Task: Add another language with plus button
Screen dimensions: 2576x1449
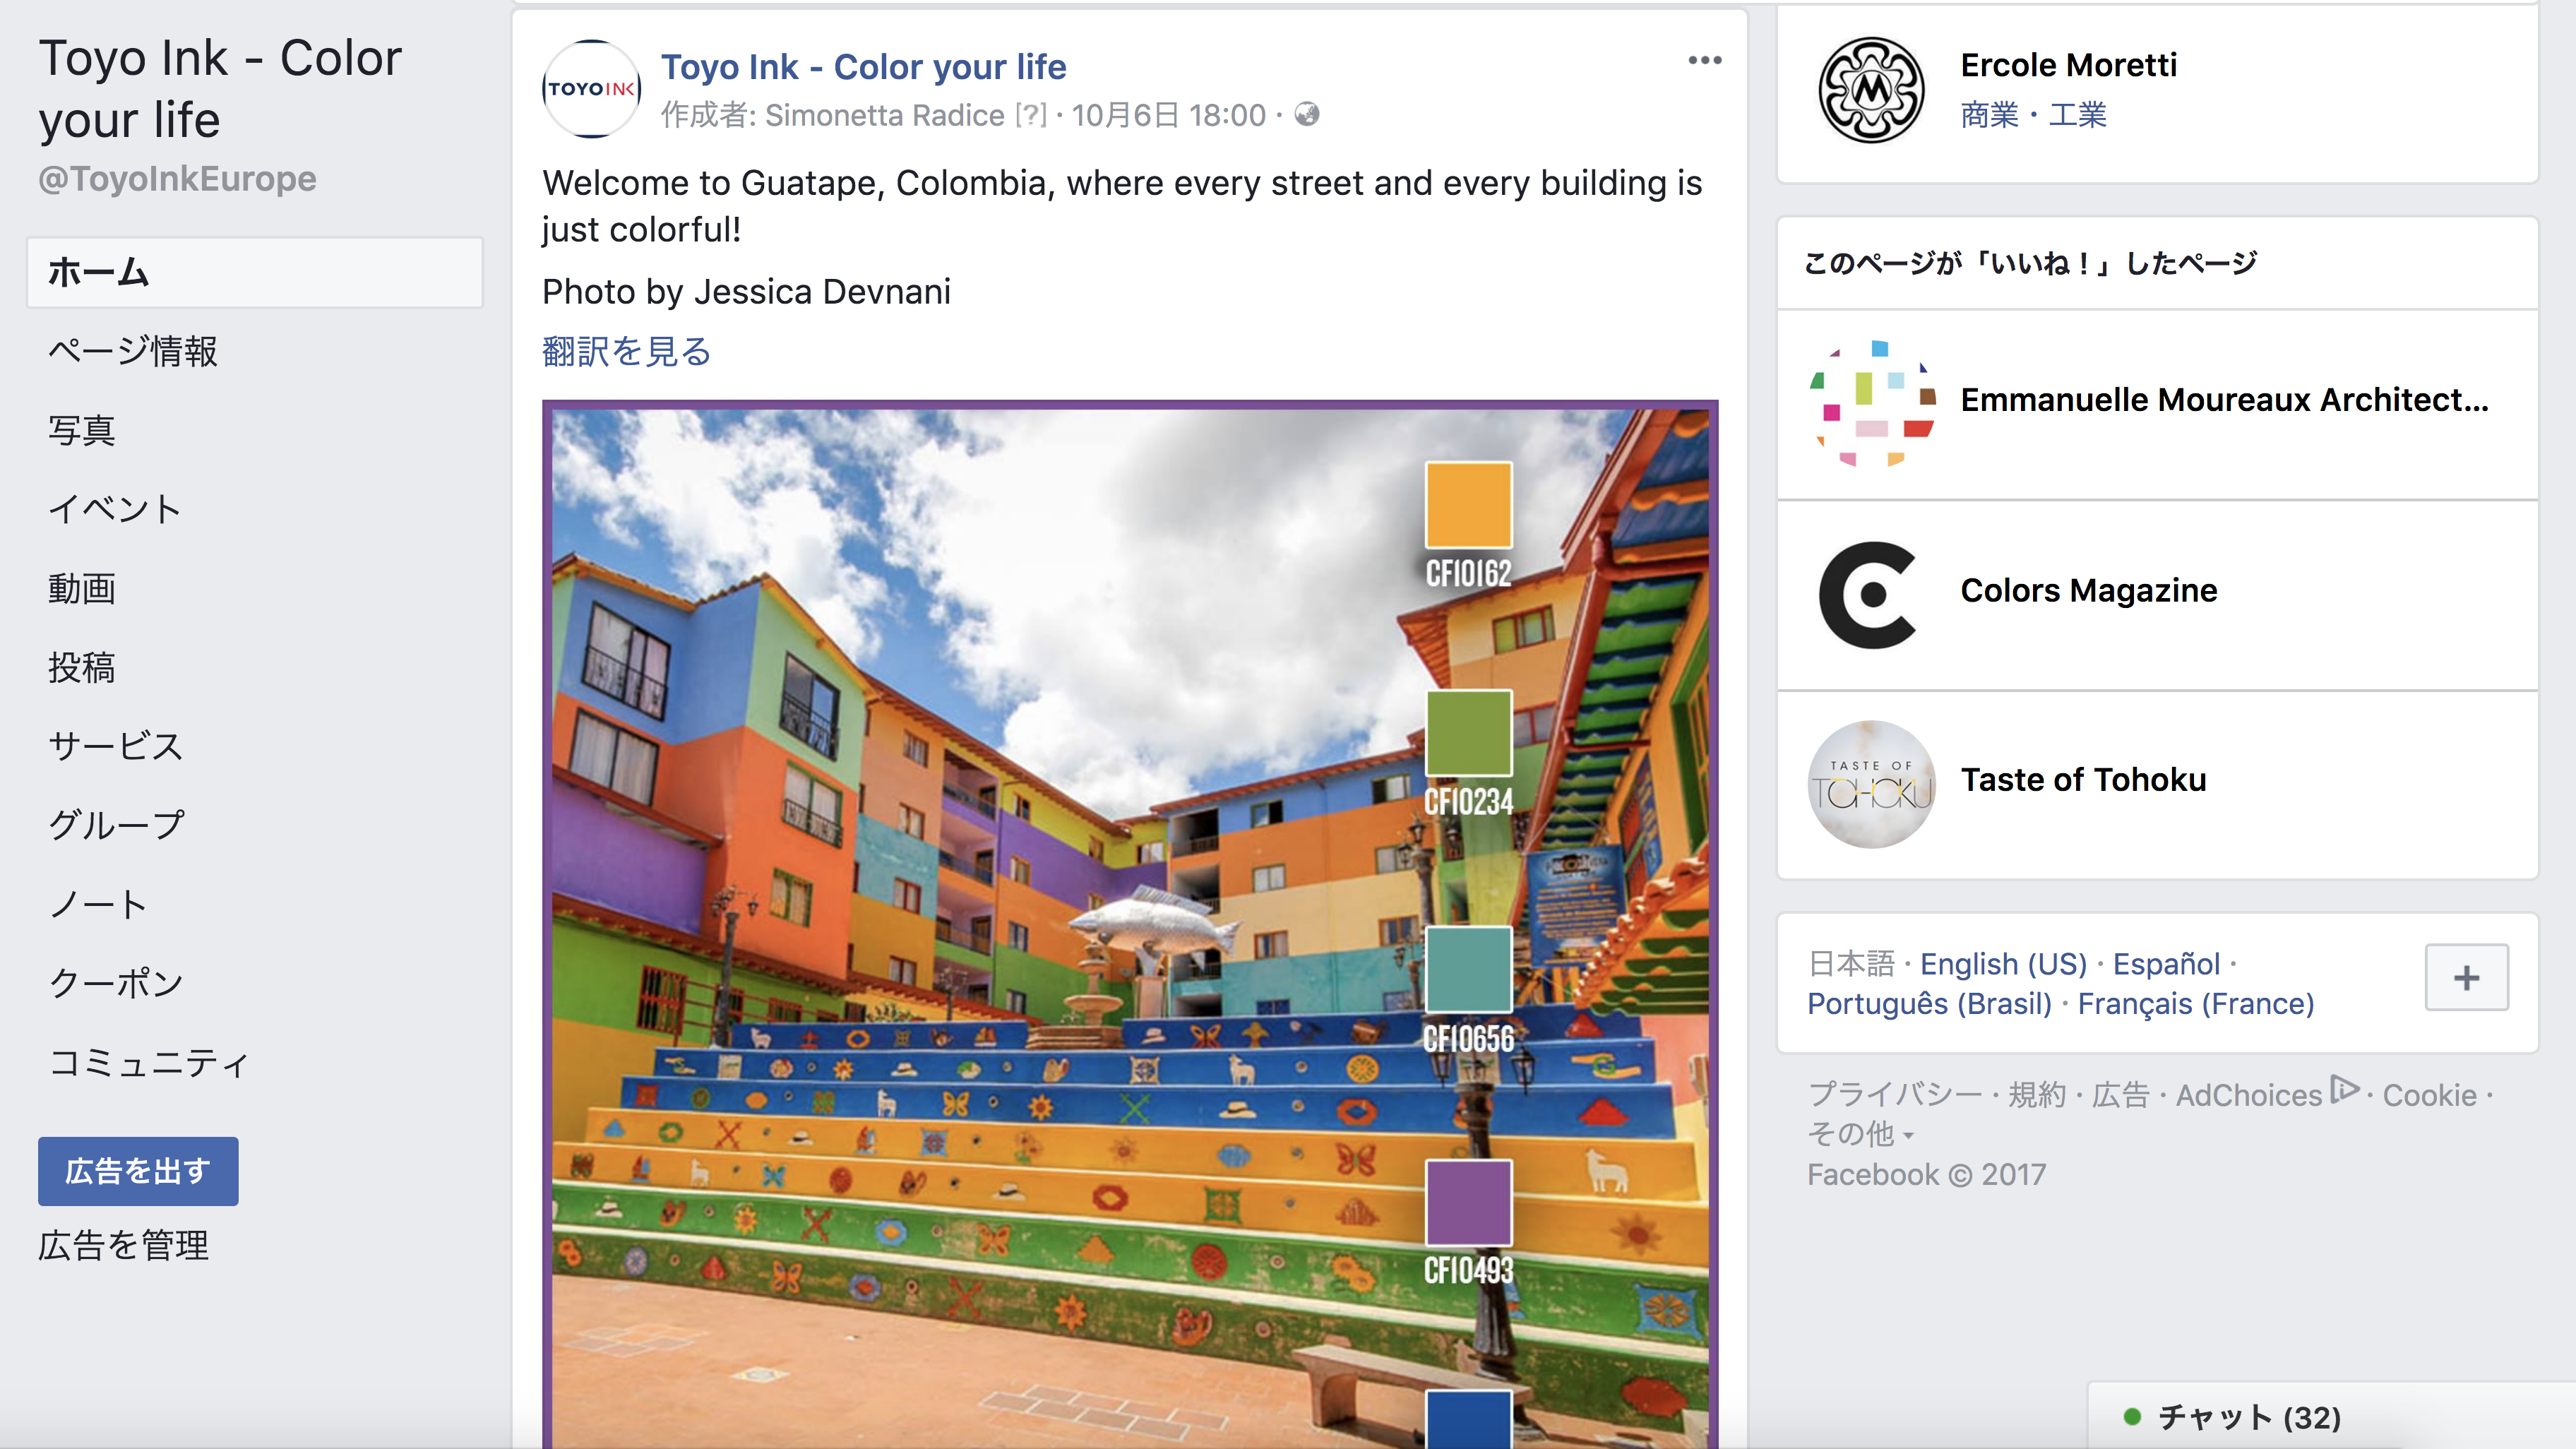Action: tap(2466, 977)
